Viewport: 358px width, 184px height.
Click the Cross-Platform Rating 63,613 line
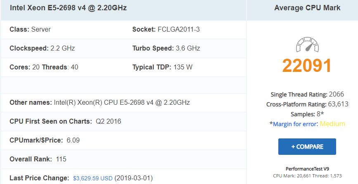307,104
